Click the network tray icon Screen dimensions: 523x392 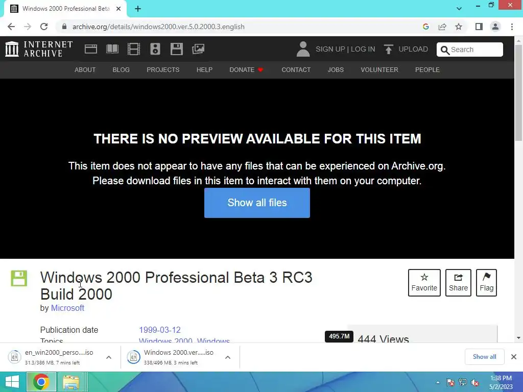coord(463,382)
